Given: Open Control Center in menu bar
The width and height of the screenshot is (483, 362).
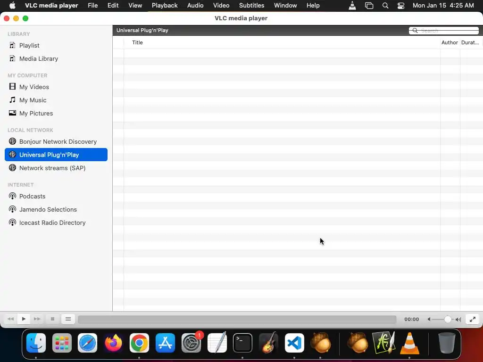Looking at the screenshot, I should (401, 6).
